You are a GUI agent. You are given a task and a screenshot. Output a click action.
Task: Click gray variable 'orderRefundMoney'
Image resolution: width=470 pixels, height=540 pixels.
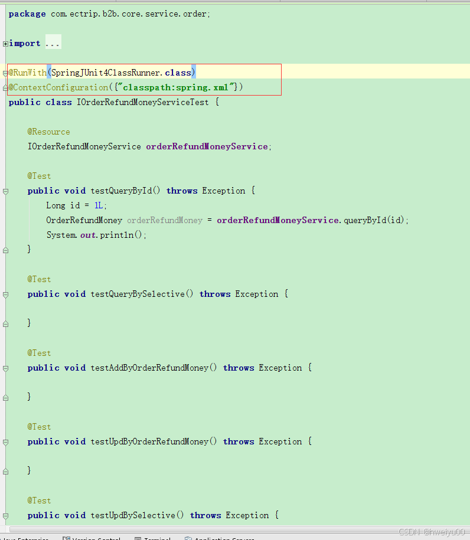(x=165, y=220)
